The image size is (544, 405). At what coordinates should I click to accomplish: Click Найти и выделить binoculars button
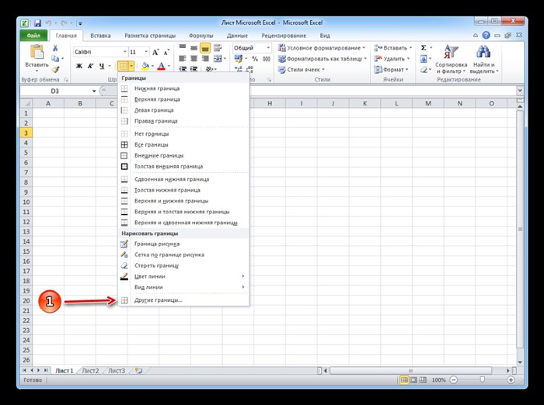(484, 59)
